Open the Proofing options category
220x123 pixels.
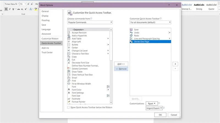click(x=45, y=20)
